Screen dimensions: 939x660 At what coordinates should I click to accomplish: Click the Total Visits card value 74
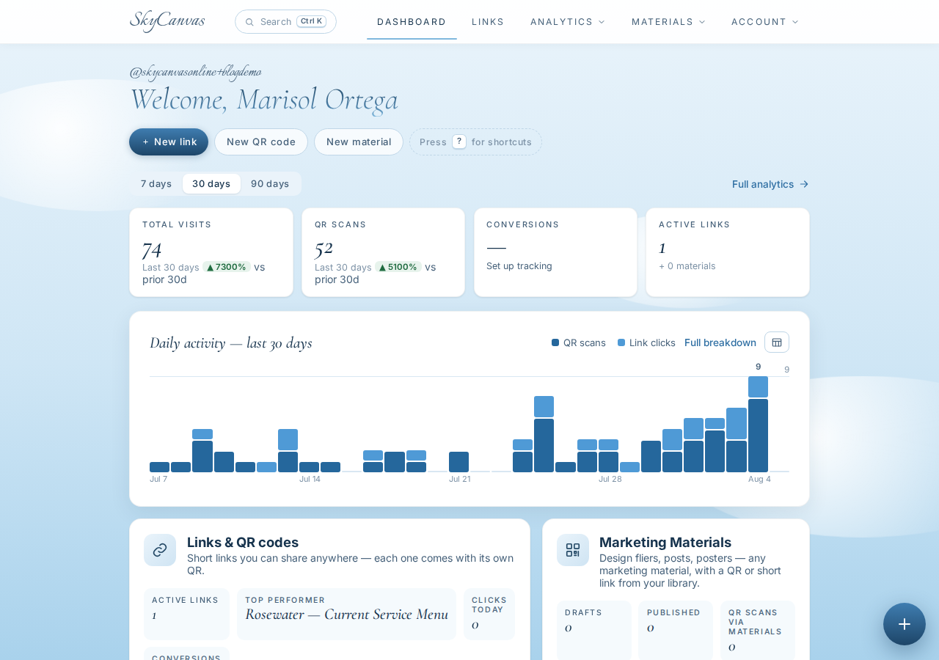pyautogui.click(x=152, y=248)
